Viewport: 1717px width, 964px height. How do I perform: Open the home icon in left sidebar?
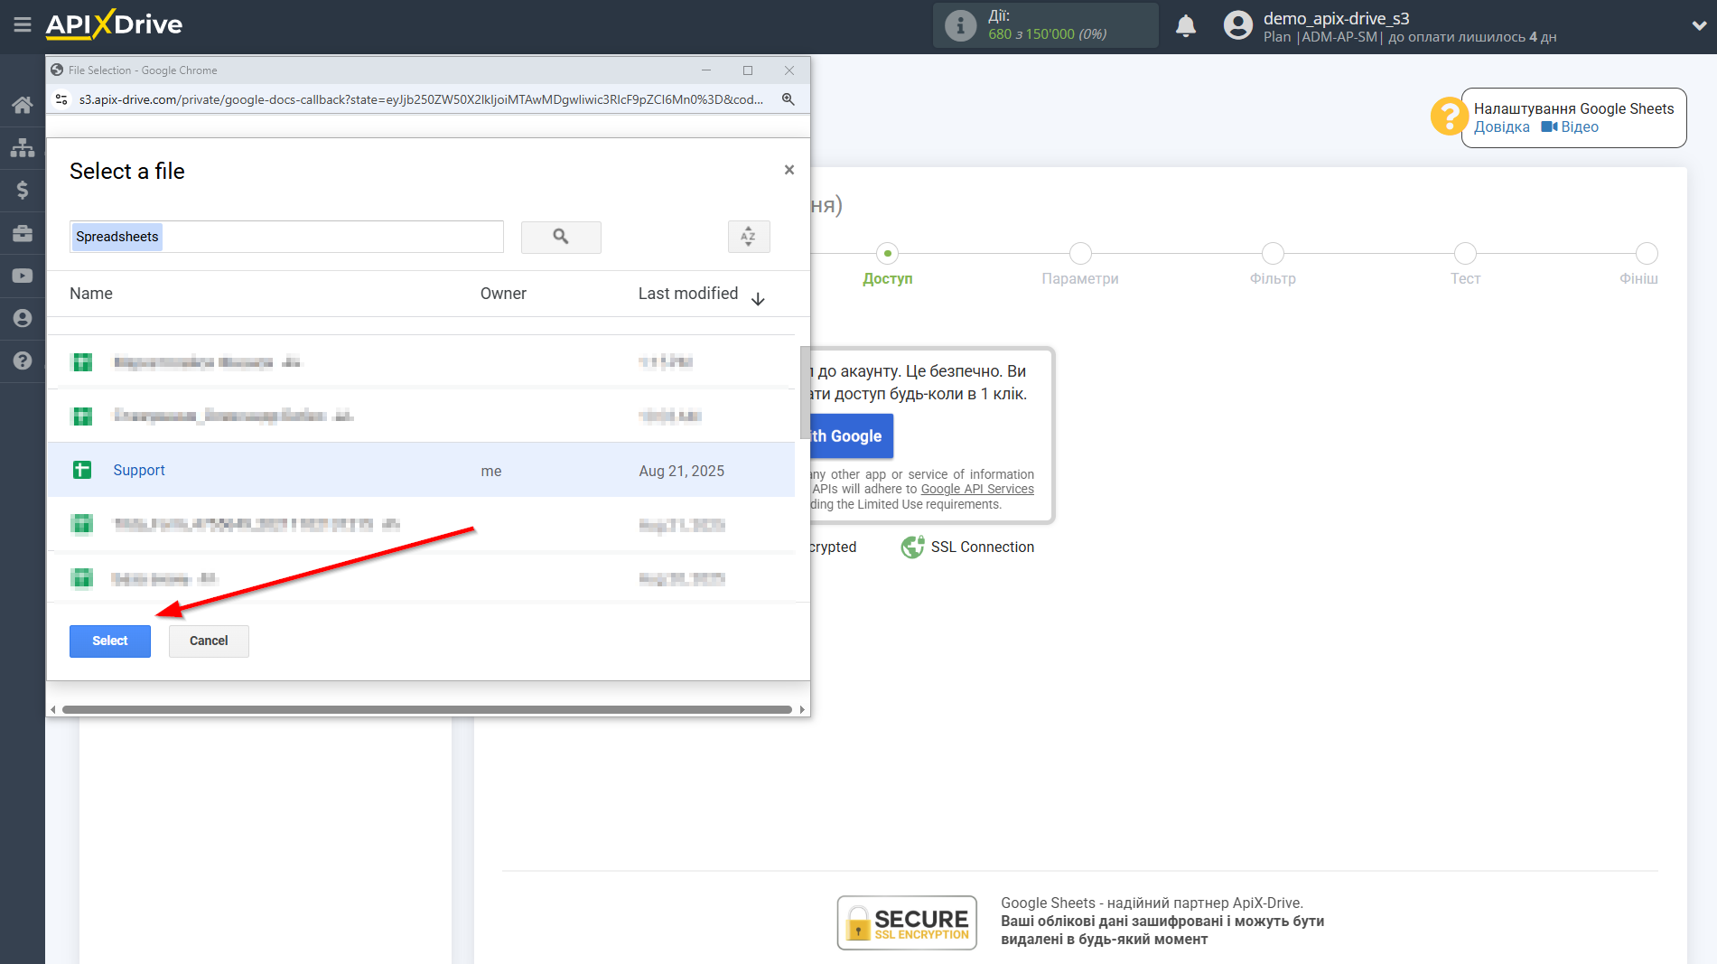[x=23, y=105]
